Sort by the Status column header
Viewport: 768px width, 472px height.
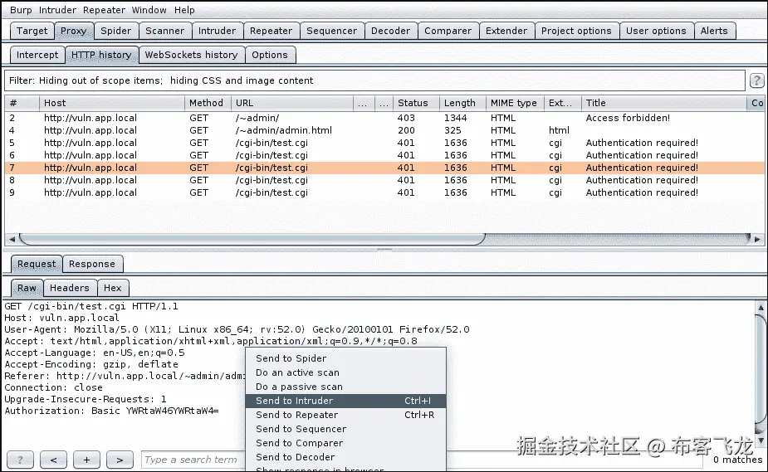pos(416,103)
